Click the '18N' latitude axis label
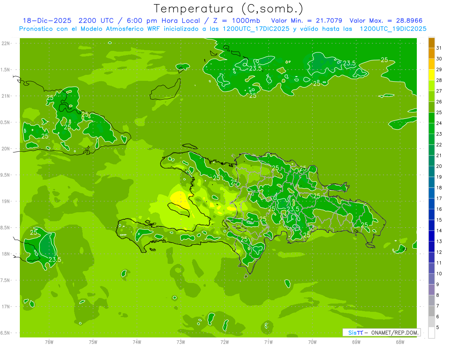 click(6, 254)
